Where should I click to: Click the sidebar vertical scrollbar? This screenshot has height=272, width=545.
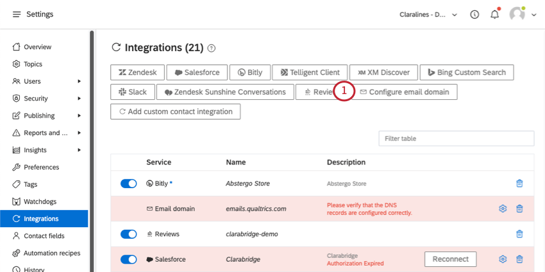click(x=92, y=151)
